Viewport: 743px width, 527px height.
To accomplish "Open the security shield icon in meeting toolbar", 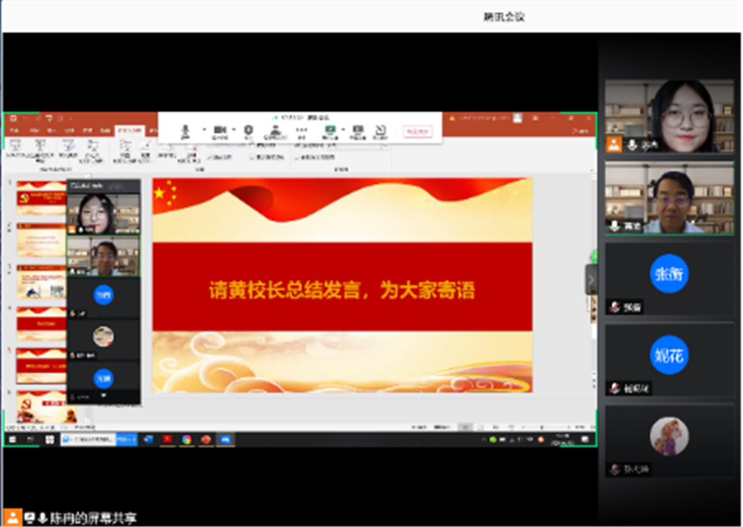I will tap(248, 130).
